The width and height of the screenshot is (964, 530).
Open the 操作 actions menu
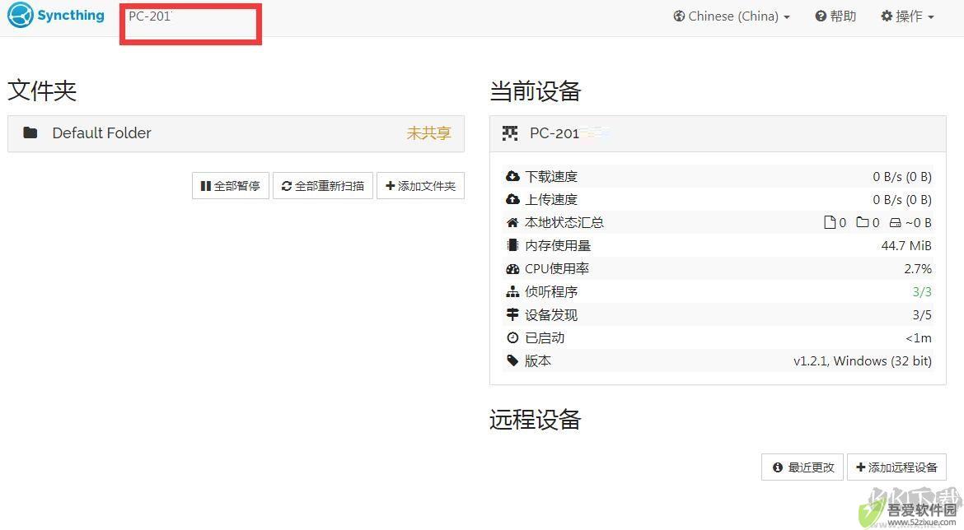point(907,16)
